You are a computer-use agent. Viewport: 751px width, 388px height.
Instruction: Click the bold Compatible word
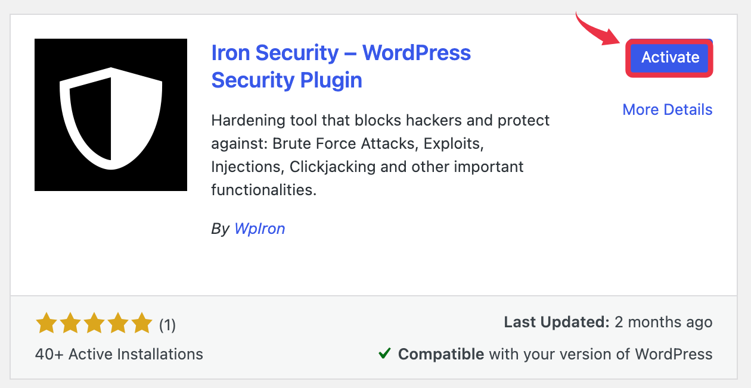(x=440, y=354)
